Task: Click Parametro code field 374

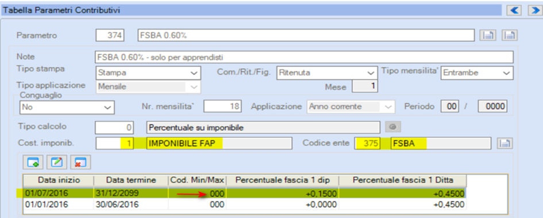Action: [x=110, y=35]
